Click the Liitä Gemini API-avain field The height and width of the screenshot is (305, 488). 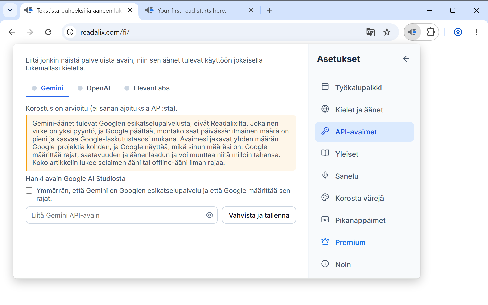tap(121, 215)
